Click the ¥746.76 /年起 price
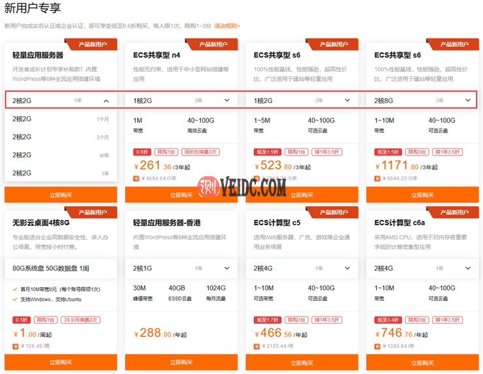This screenshot has height=374, width=483. pyautogui.click(x=401, y=334)
